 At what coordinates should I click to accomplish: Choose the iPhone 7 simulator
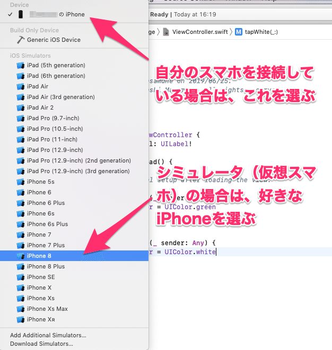point(74,235)
